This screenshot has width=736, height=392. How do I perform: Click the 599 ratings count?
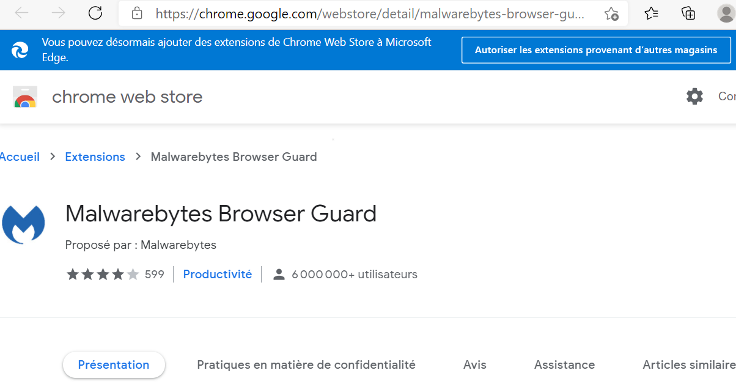[x=155, y=275]
